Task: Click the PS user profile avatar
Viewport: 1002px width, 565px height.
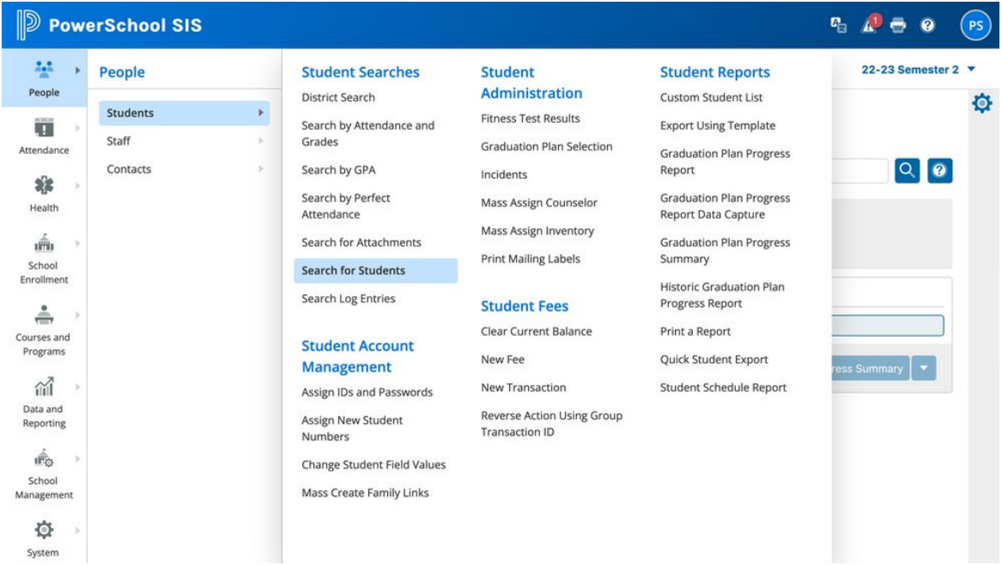Action: [x=975, y=25]
